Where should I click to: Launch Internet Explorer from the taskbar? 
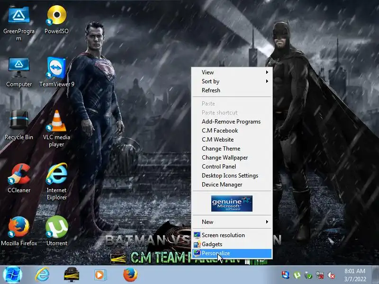43,275
